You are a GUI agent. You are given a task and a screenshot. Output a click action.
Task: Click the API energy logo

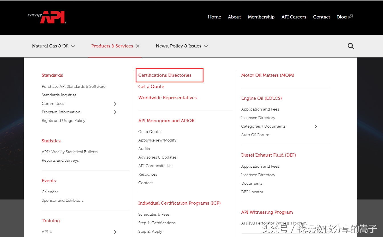[47, 17]
